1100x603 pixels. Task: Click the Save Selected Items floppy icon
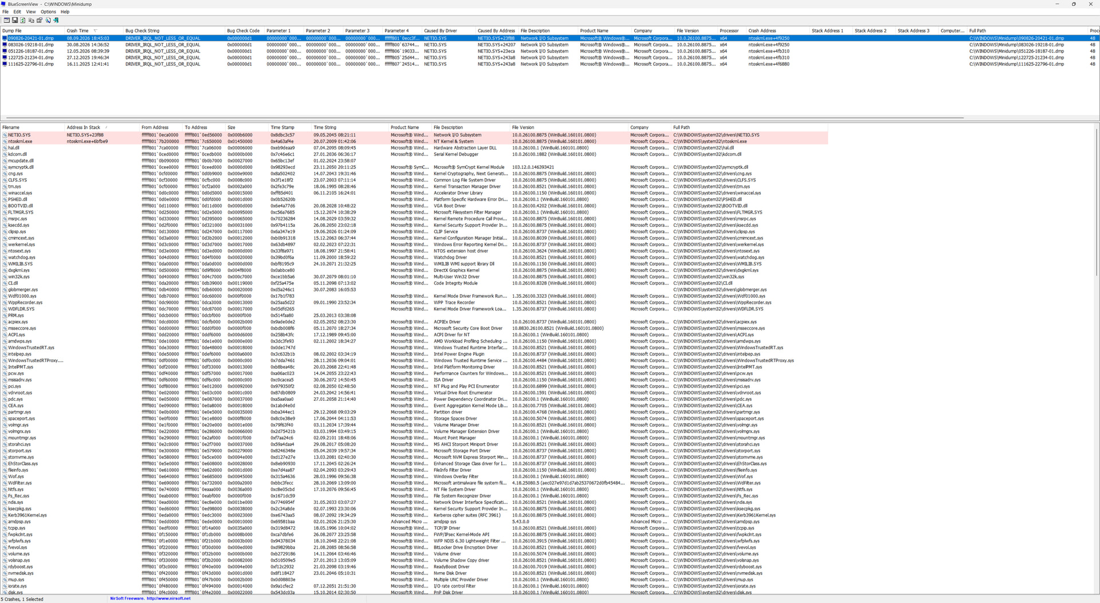(x=15, y=20)
